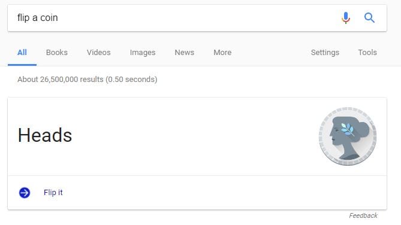Viewport: 401px width, 225px height.
Task: Open the Videos results tab
Action: pos(99,52)
